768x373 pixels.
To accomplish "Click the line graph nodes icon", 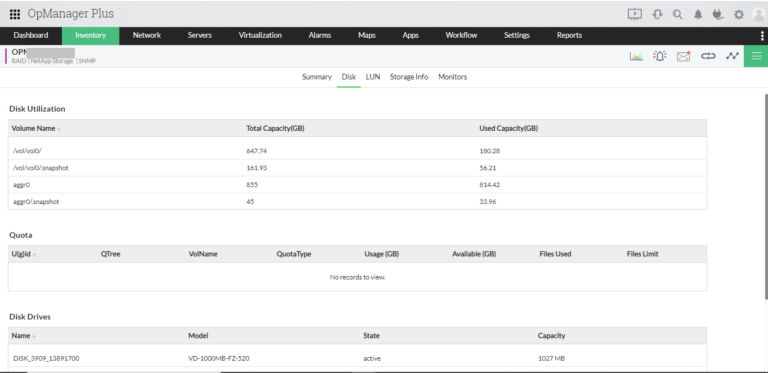I will [x=732, y=56].
